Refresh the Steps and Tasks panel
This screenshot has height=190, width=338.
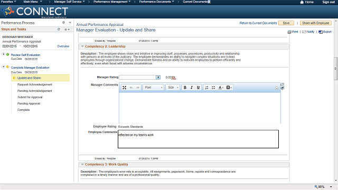tap(59, 29)
